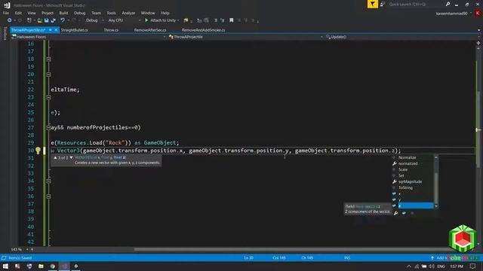Click the Save file icon
Viewport: 483px width, 271px height.
coord(46,20)
